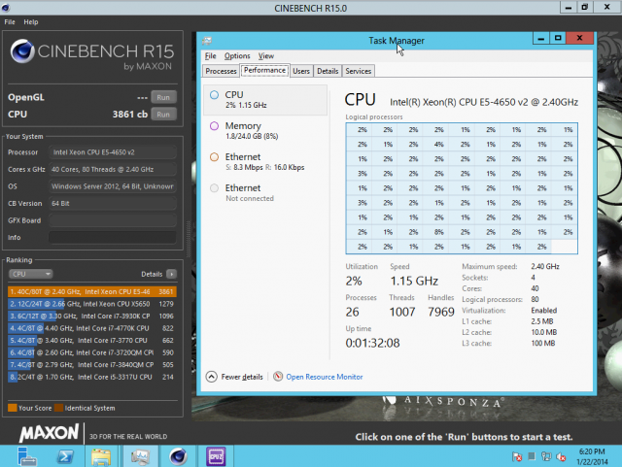
Task: Click the Processor field in Your System
Action: [113, 152]
